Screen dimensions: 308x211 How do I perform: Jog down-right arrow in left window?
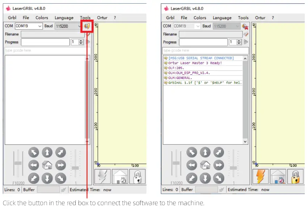[60, 178]
